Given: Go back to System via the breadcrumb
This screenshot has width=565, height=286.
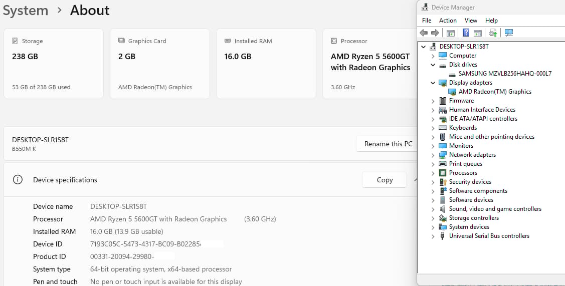Looking at the screenshot, I should [x=26, y=10].
